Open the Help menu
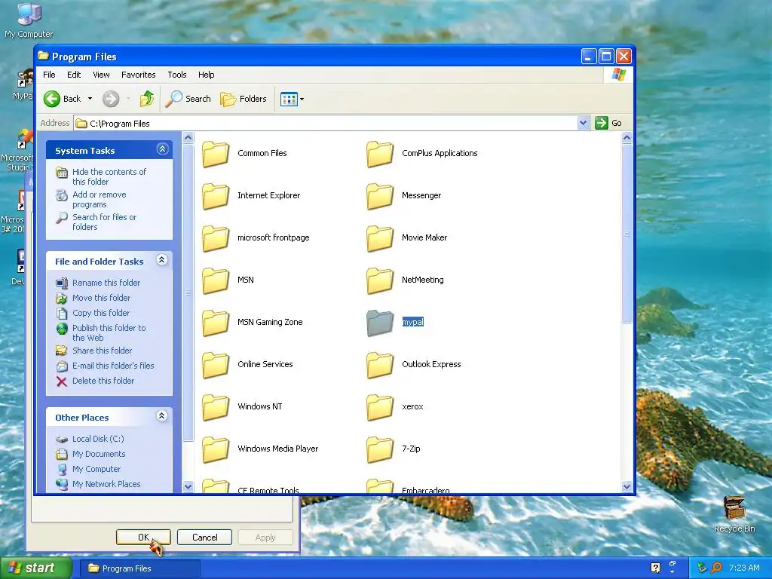This screenshot has width=772, height=579. (x=207, y=75)
